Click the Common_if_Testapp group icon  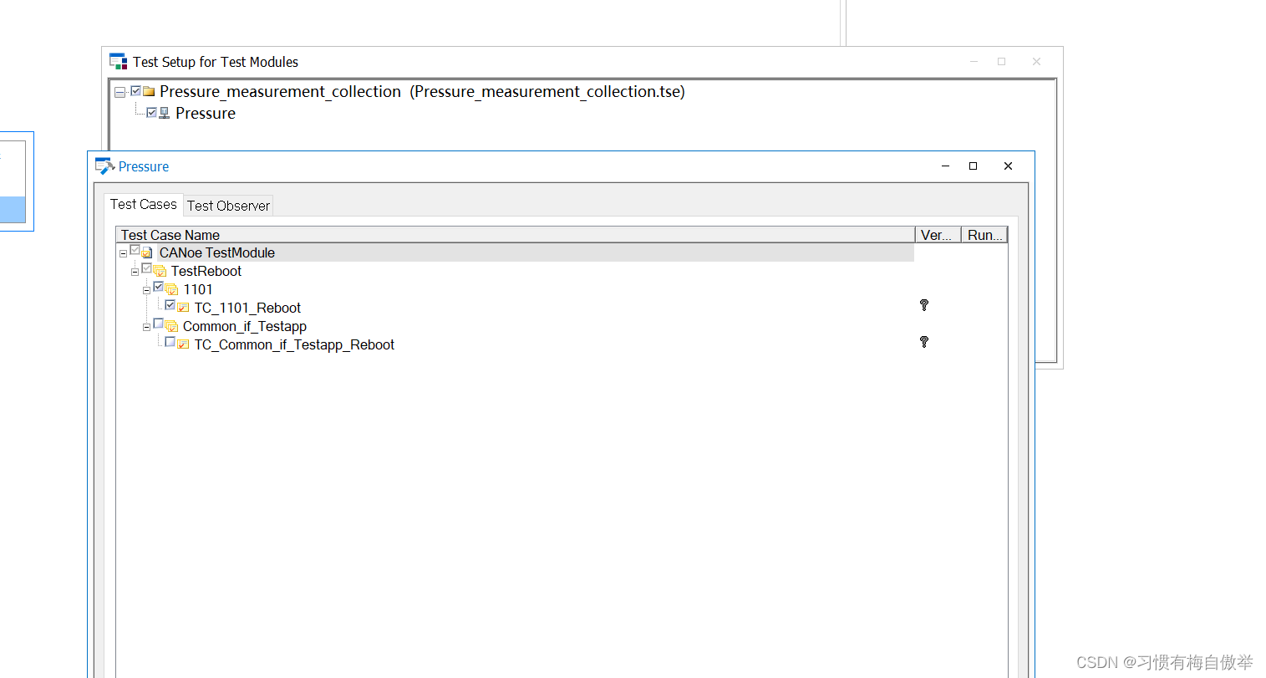tap(171, 326)
